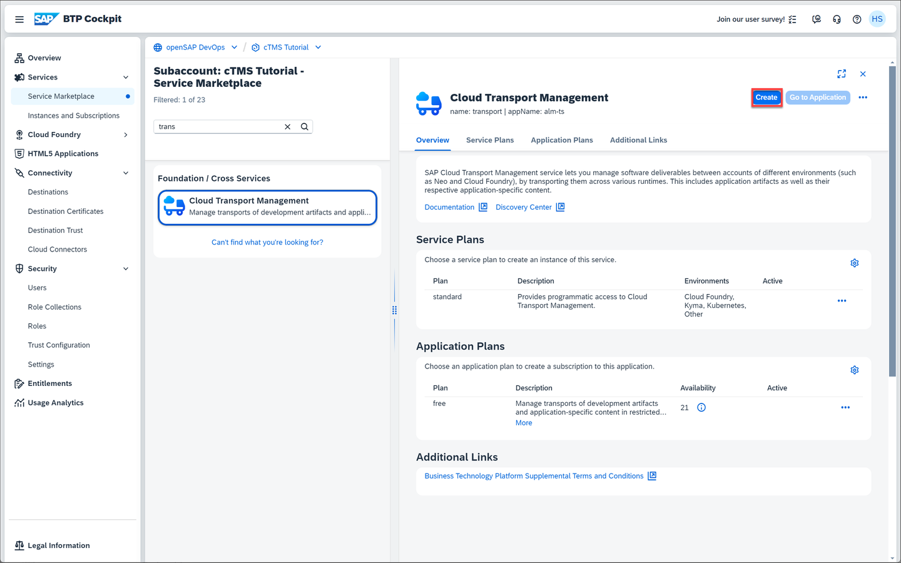The height and width of the screenshot is (563, 901).
Task: Collapse the Services navigation section
Action: point(126,78)
